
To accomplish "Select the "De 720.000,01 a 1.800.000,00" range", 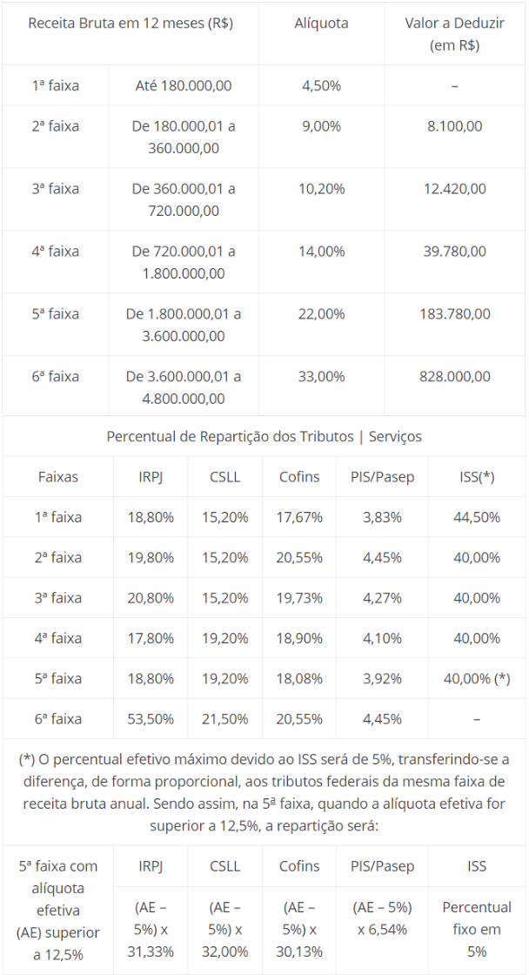I will [184, 262].
